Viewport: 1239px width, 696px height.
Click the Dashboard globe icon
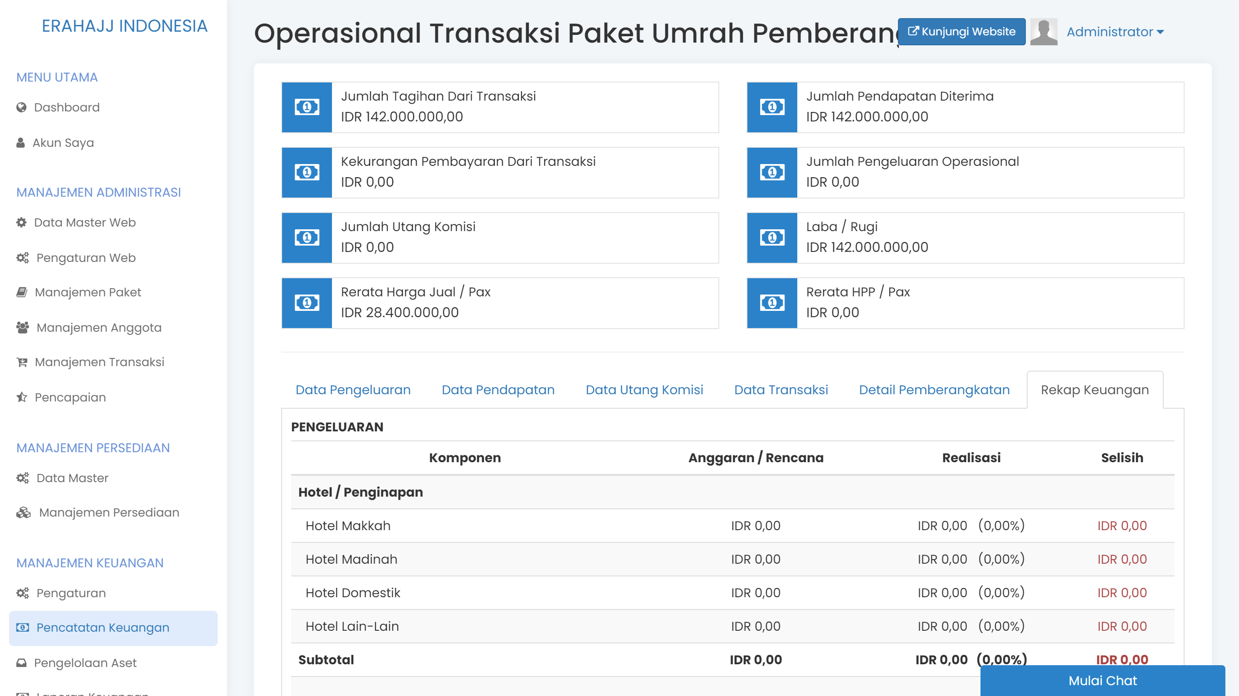(x=21, y=107)
